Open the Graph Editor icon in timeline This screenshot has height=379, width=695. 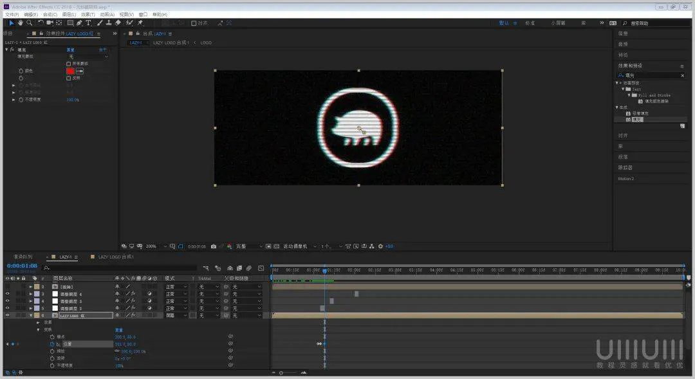click(x=261, y=268)
